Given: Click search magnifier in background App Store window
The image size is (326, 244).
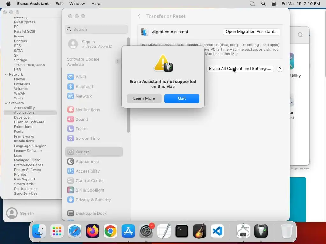Looking at the screenshot, I should pos(301,35).
